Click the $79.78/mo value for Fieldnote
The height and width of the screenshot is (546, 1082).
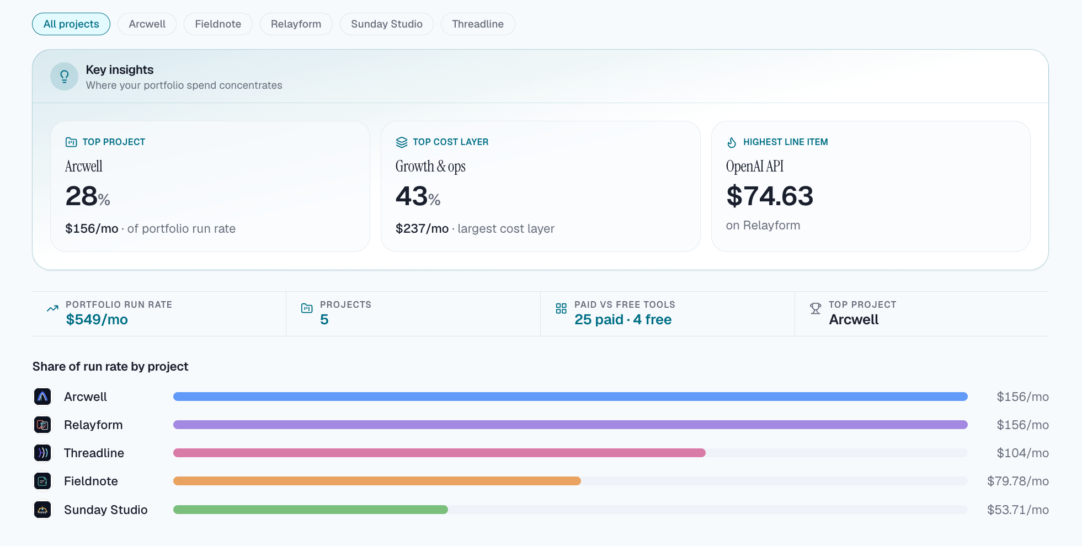[1018, 481]
